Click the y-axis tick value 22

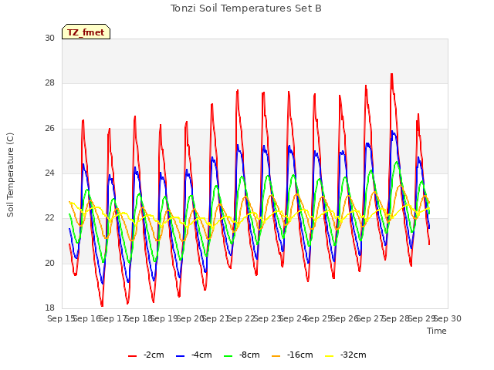pos(49,218)
